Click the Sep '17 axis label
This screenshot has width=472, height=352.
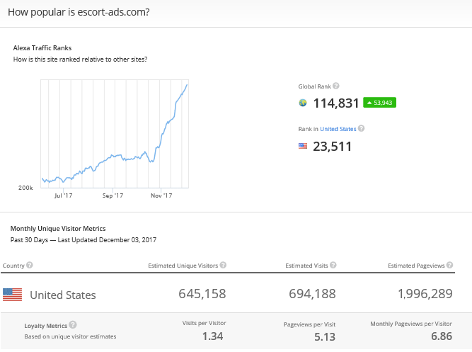(113, 195)
